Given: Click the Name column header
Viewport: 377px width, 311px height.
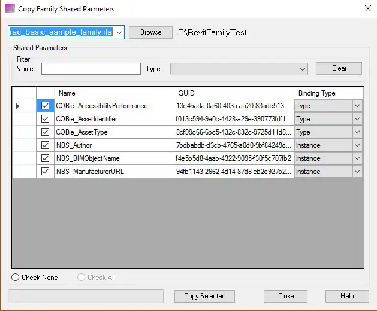Looking at the screenshot, I should tap(114, 93).
